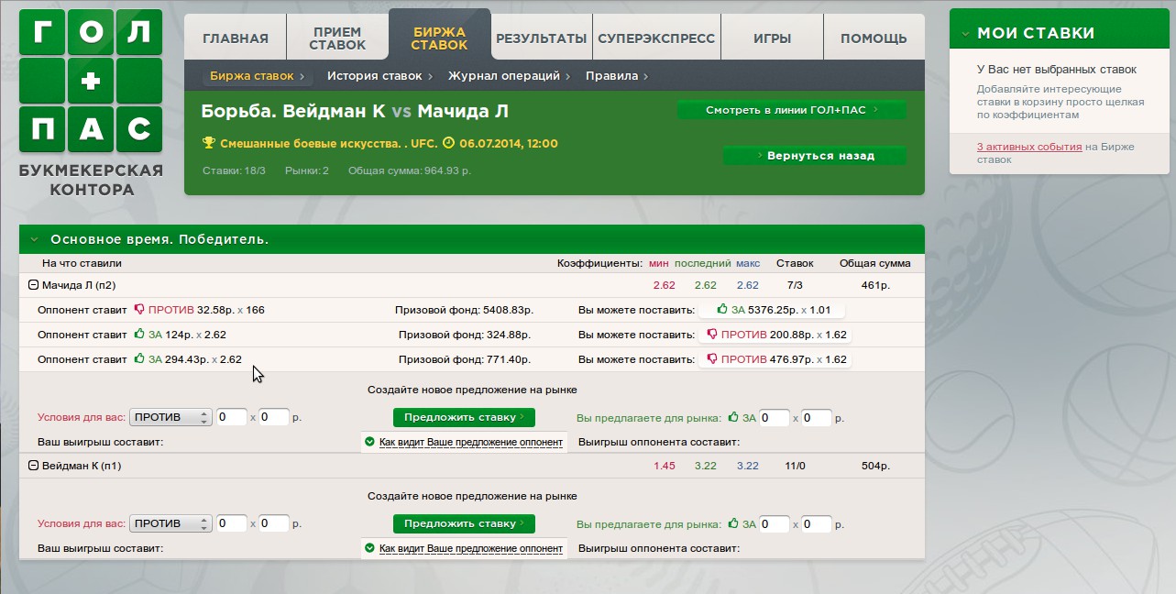The height and width of the screenshot is (594, 1176).
Task: Bet ПРОТИВ 200.88р. x 1.62
Action: tap(775, 335)
